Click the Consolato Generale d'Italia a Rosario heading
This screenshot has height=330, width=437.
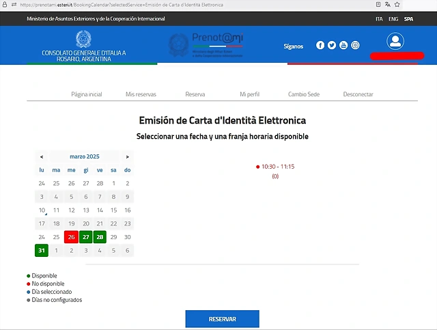click(84, 56)
